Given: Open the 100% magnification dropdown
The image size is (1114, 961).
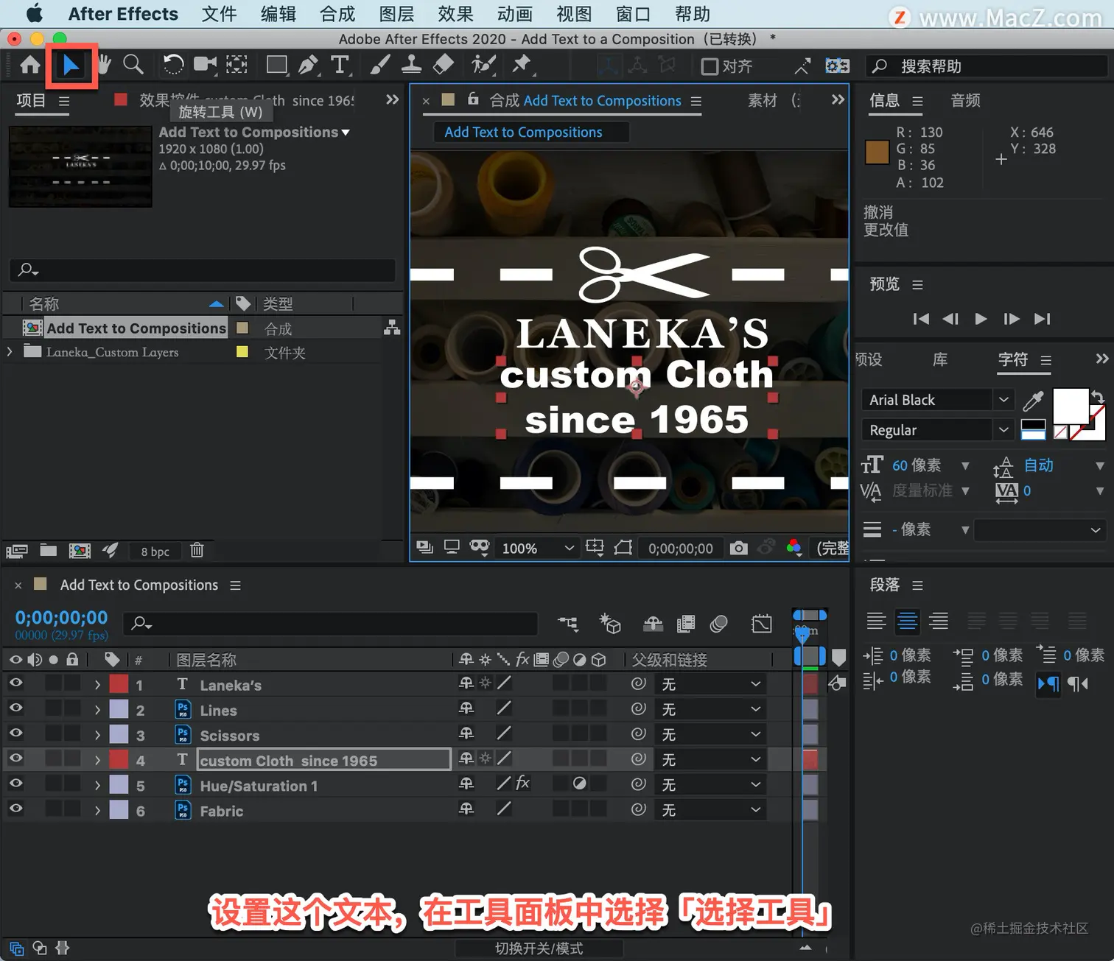Looking at the screenshot, I should [536, 548].
